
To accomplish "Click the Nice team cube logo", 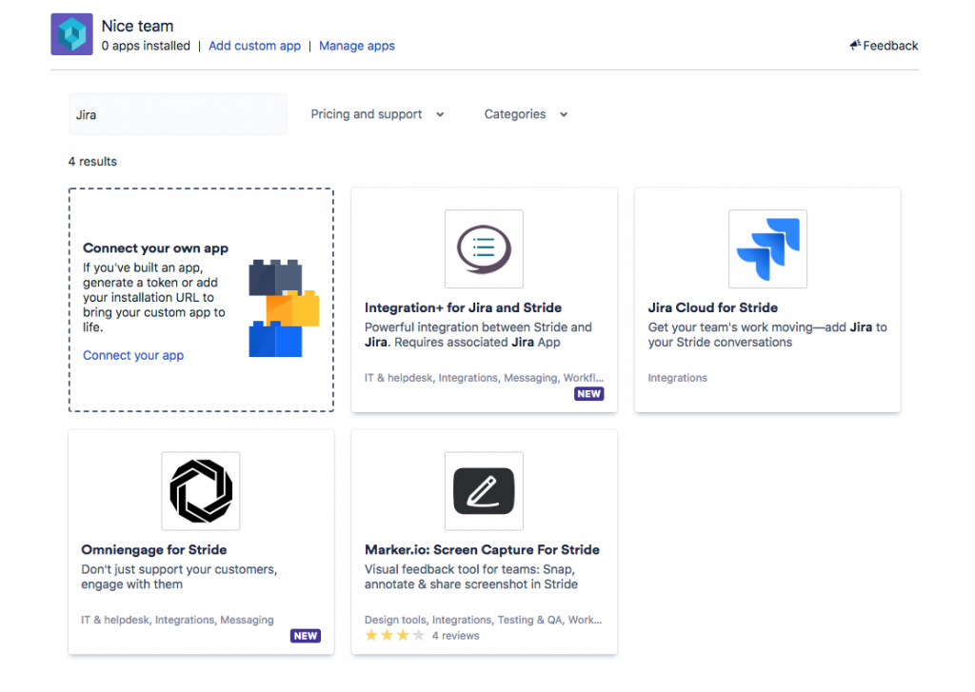I will coord(71,34).
